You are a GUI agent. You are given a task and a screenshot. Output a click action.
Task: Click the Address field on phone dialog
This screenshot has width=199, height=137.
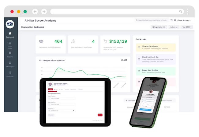[x=148, y=102]
